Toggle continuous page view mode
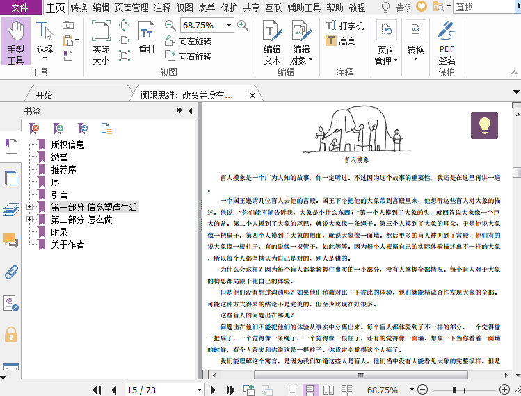Viewport: 521px width, 396px height. [310, 390]
